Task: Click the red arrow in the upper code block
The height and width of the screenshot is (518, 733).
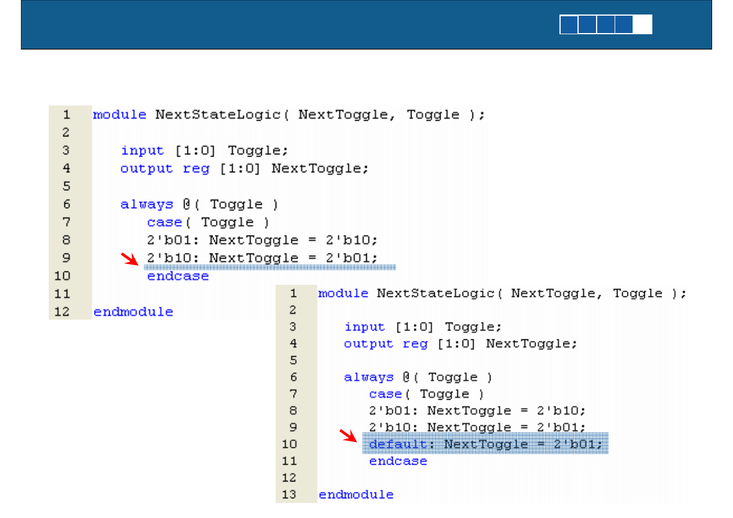Action: pos(129,258)
